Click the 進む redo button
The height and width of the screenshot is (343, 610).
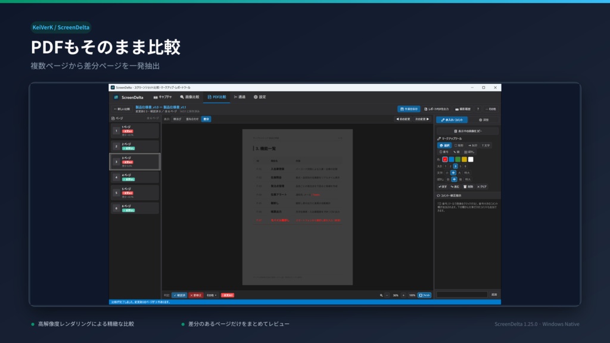tap(455, 186)
